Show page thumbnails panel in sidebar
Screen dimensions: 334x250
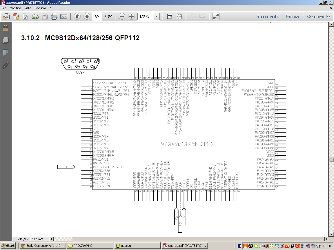pos(5,40)
